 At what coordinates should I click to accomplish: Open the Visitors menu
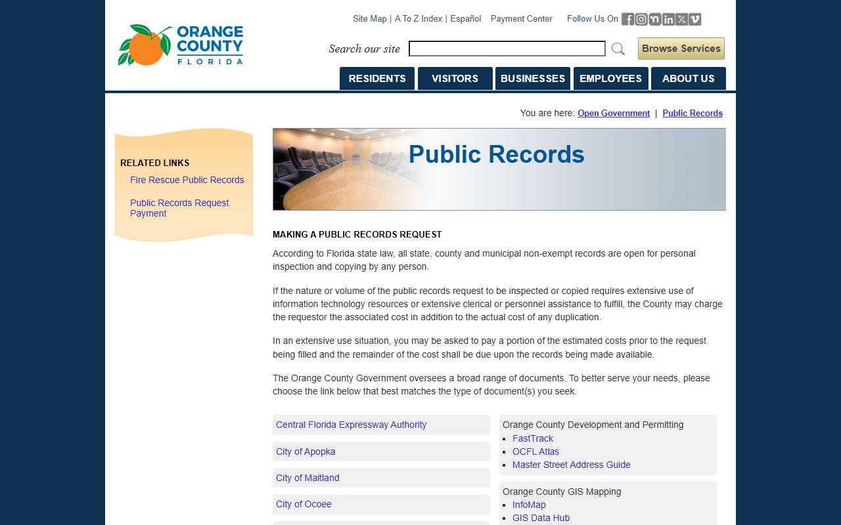455,78
